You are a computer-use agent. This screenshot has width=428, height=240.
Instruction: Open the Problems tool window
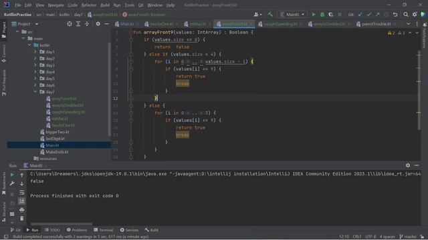77,230
